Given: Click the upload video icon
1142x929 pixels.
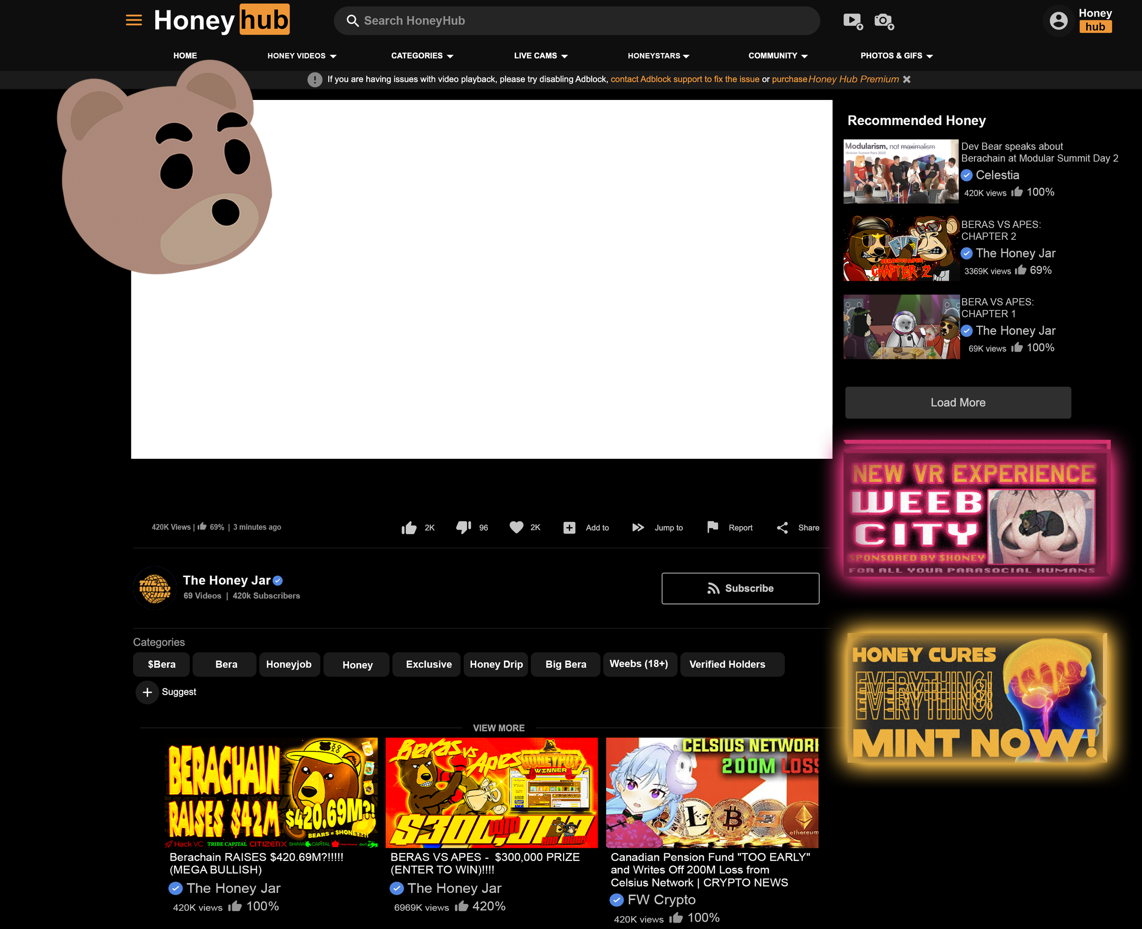Looking at the screenshot, I should click(853, 21).
